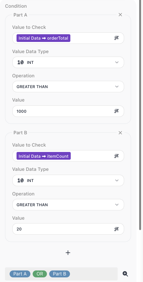Toggle the OR operator chip
143x282 pixels.
click(x=40, y=274)
